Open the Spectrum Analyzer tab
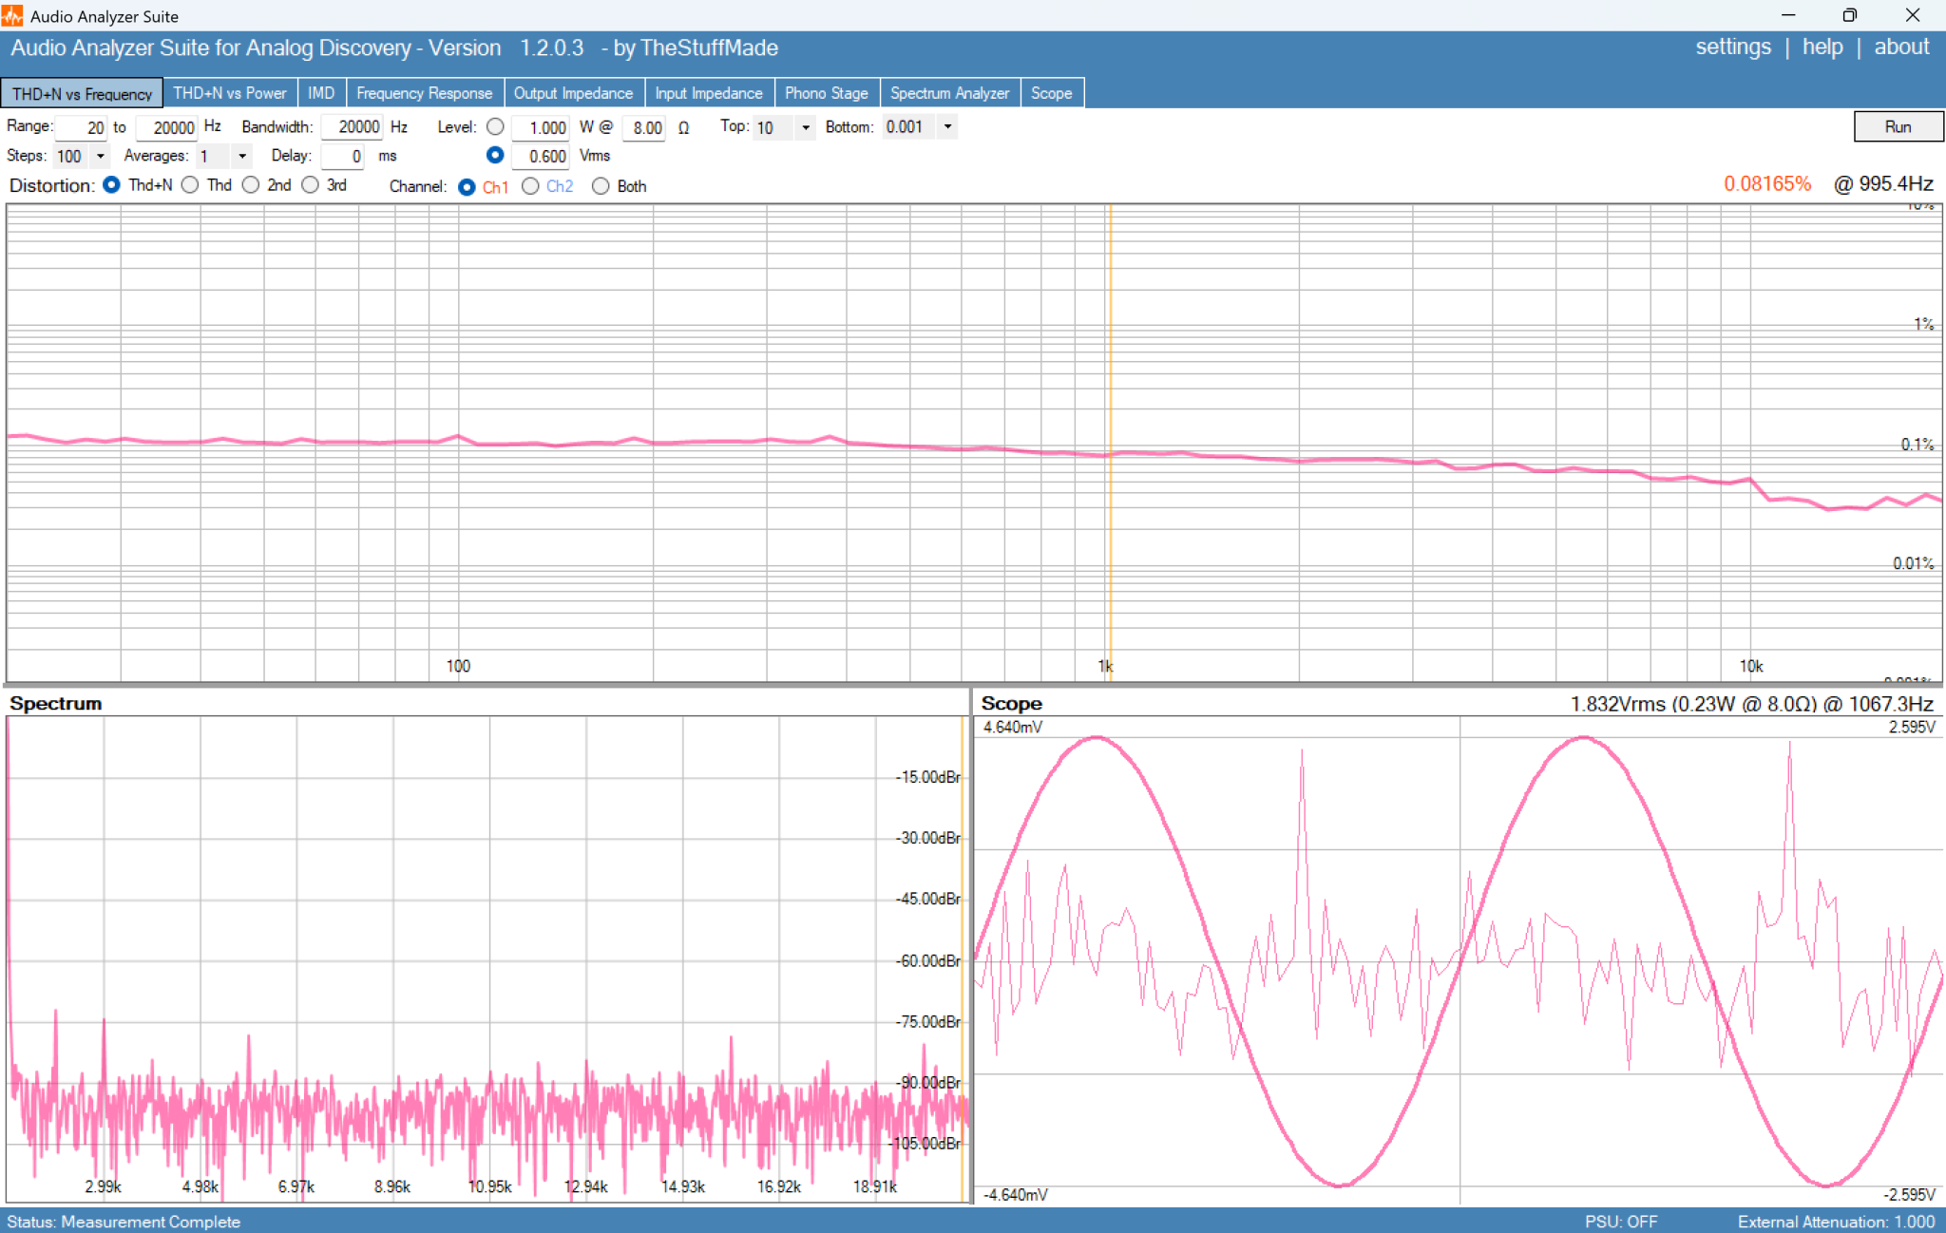 (950, 93)
